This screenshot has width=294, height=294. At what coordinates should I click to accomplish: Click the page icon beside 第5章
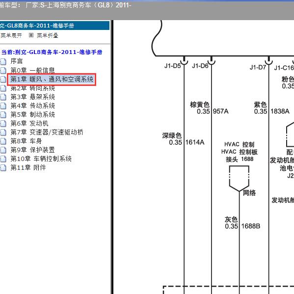(3, 114)
